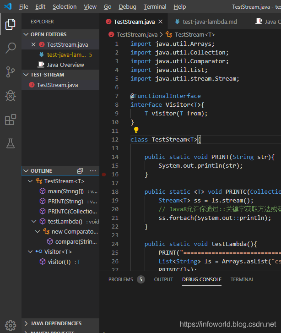
Task: Select PRINT(String) in Outline
Action: 60,202
